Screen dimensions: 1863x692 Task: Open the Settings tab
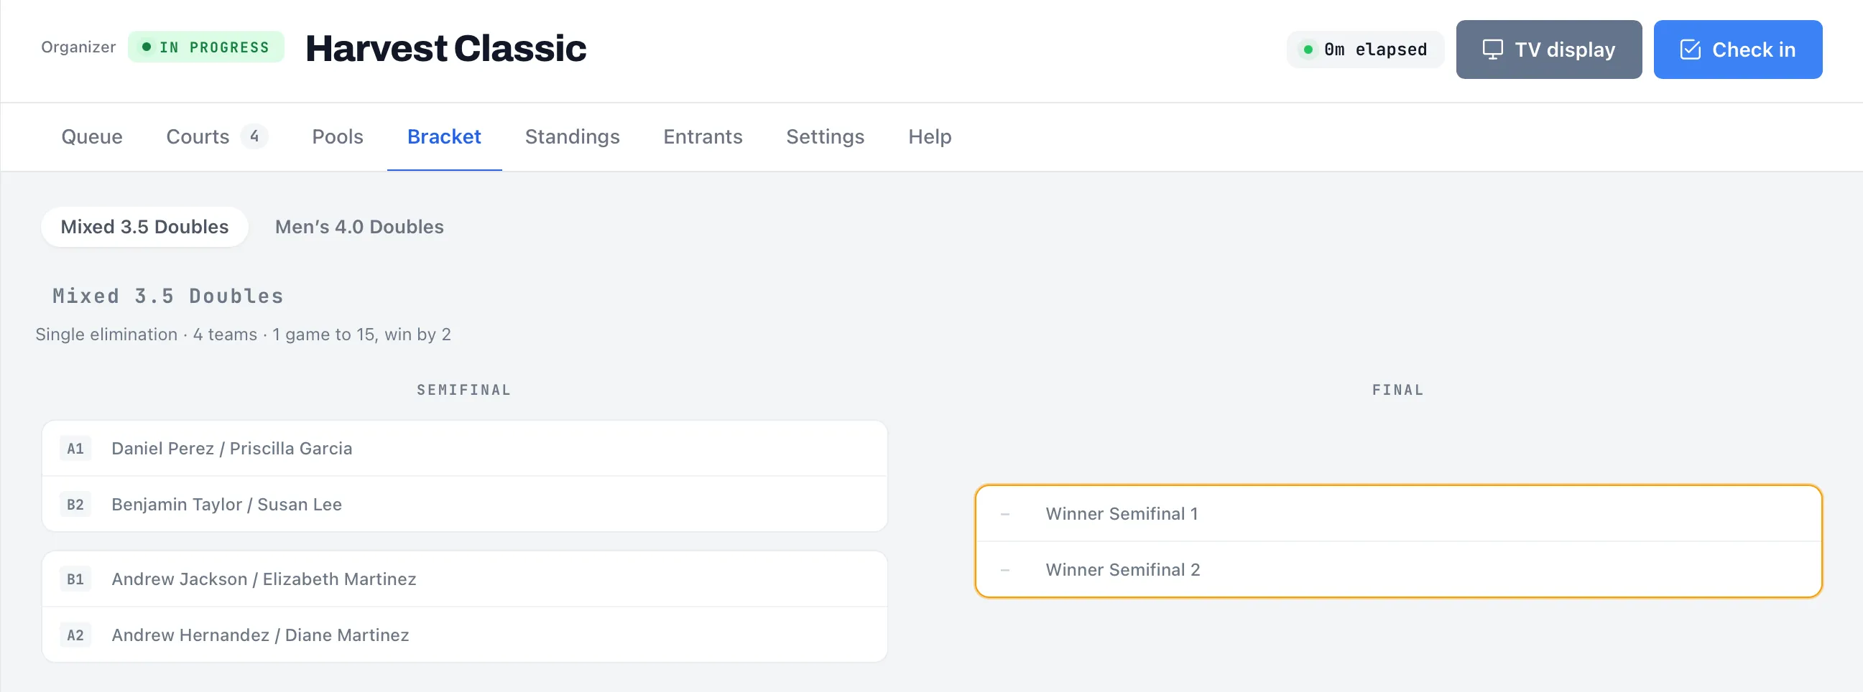(826, 136)
